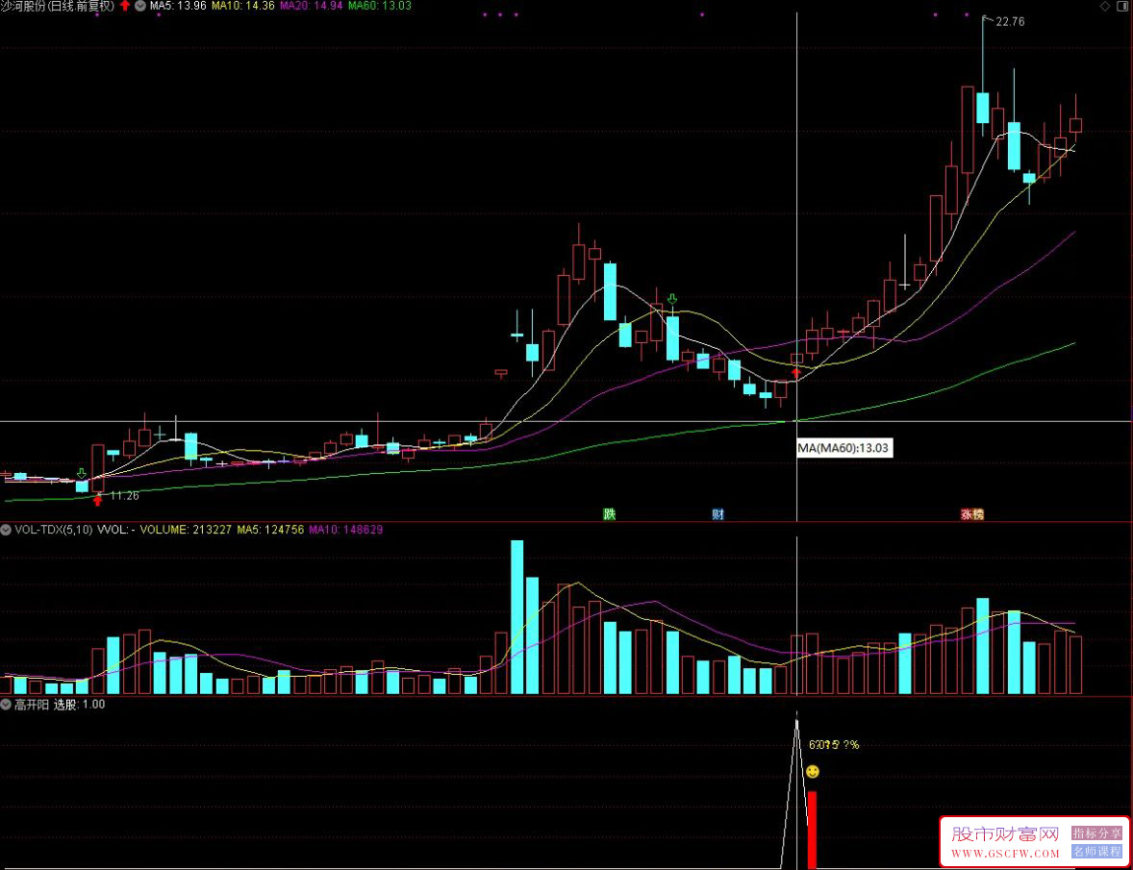Click the MA60: 13.03 legend value
The height and width of the screenshot is (870, 1133).
[379, 6]
